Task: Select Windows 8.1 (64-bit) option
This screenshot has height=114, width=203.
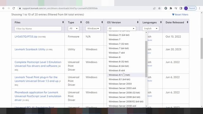Action: tap(126, 79)
